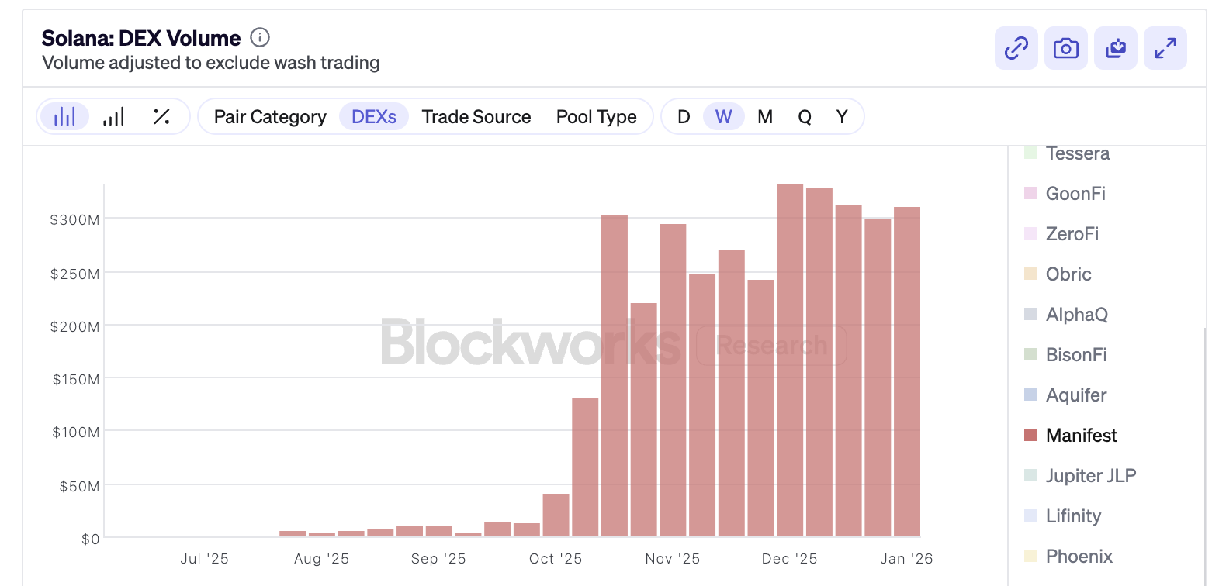Copy the chart link with the chain-link icon
This screenshot has height=586, width=1212.
click(x=1016, y=48)
